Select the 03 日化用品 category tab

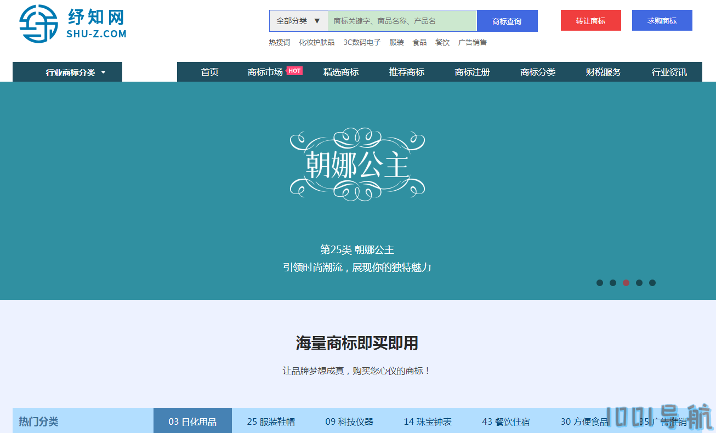(x=192, y=421)
